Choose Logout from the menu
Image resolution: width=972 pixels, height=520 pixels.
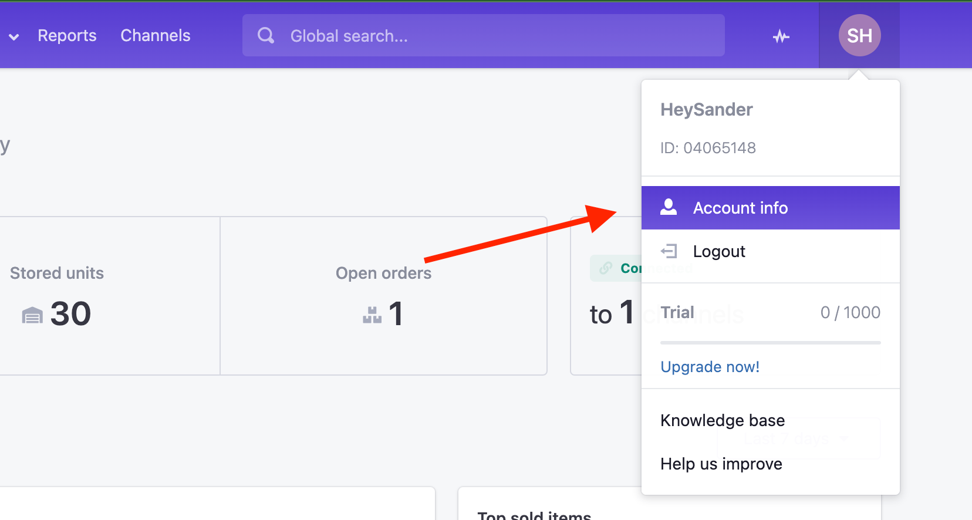click(x=770, y=251)
